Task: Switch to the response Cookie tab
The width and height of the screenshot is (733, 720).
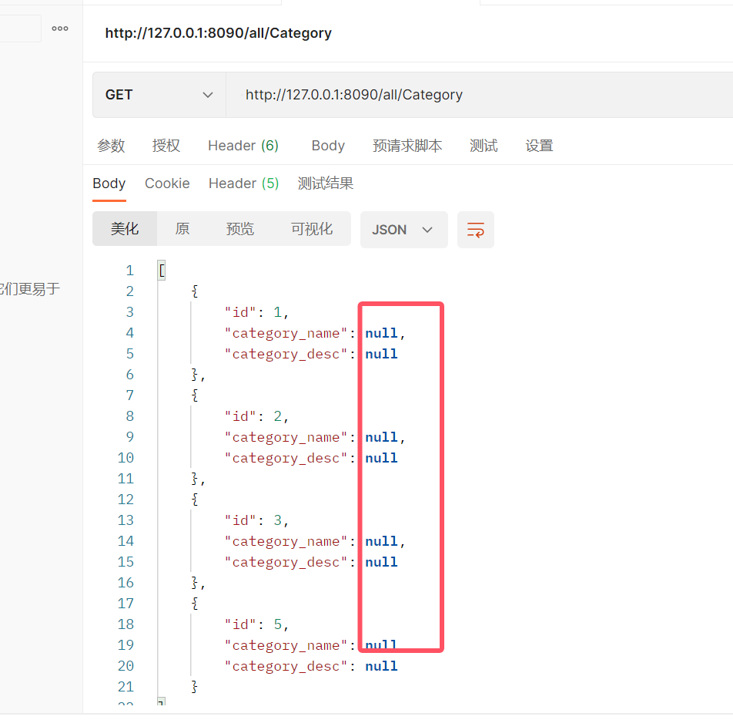Action: coord(167,183)
